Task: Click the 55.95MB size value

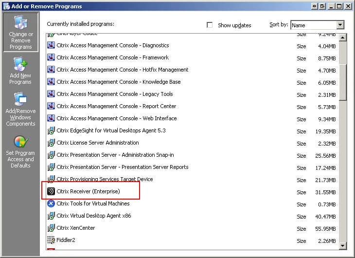Action: tap(325, 229)
